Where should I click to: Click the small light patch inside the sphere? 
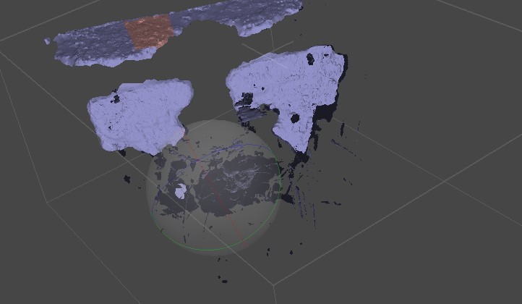(x=181, y=191)
